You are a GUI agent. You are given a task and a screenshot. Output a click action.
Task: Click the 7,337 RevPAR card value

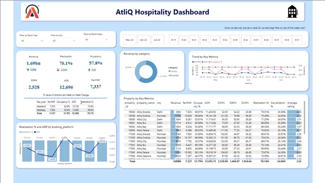(95, 87)
